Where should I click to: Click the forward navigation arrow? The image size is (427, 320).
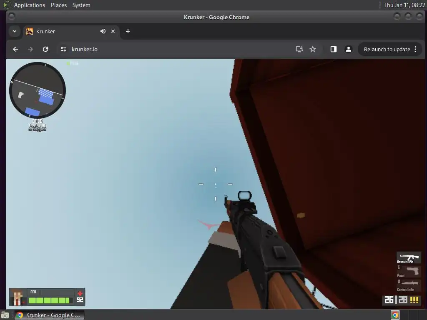coord(30,49)
